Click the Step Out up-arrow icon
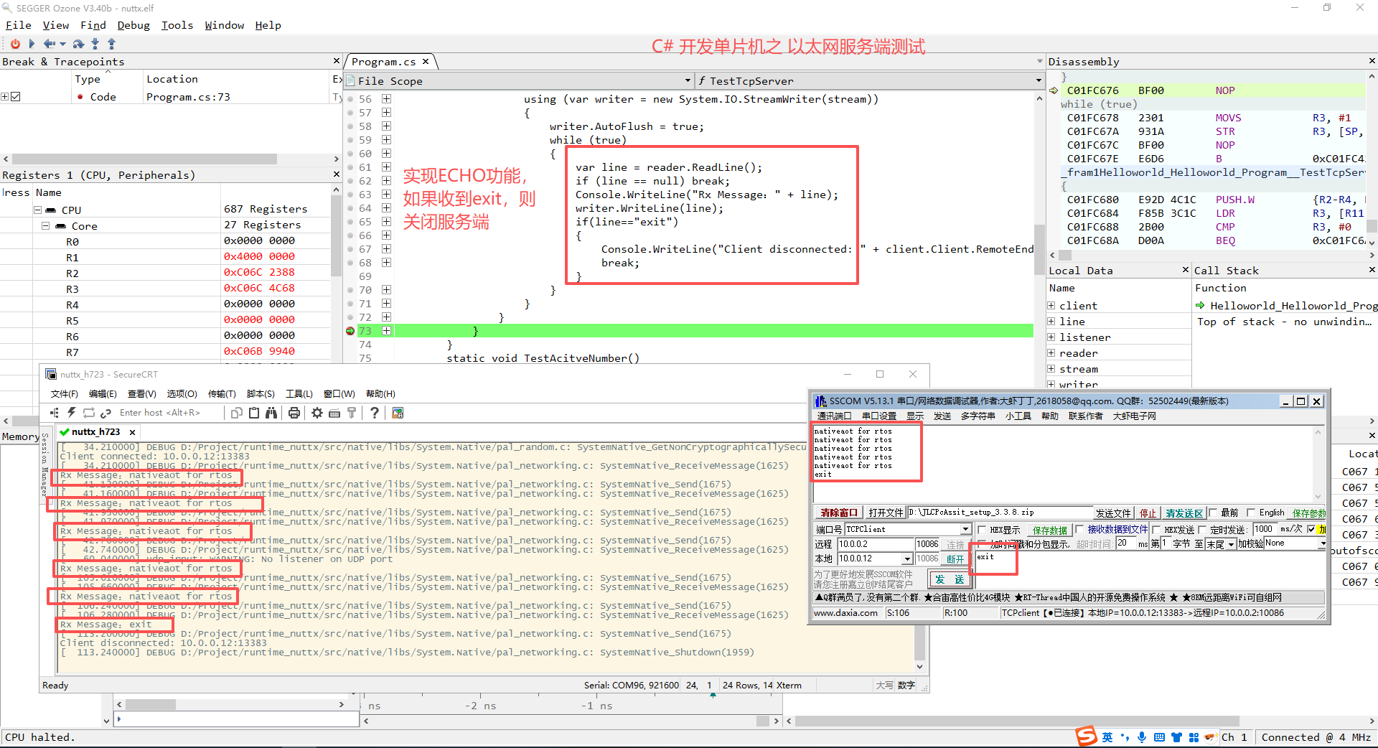This screenshot has width=1378, height=748. click(111, 44)
